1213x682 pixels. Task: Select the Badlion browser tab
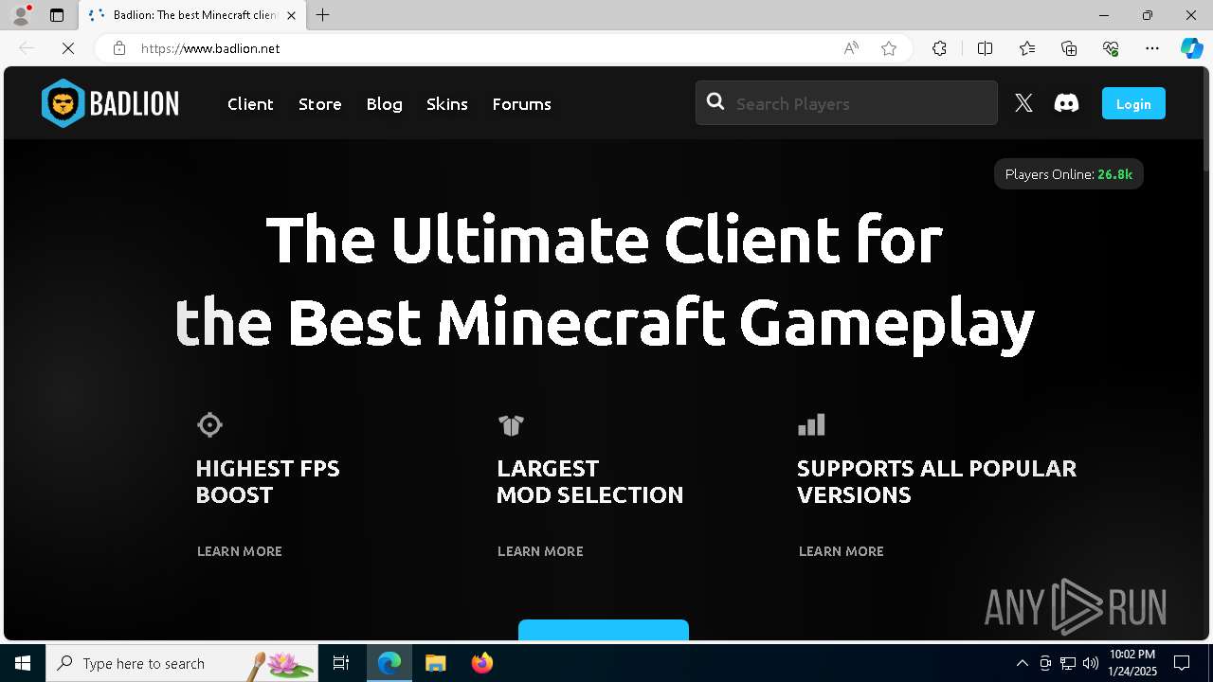pyautogui.click(x=192, y=15)
